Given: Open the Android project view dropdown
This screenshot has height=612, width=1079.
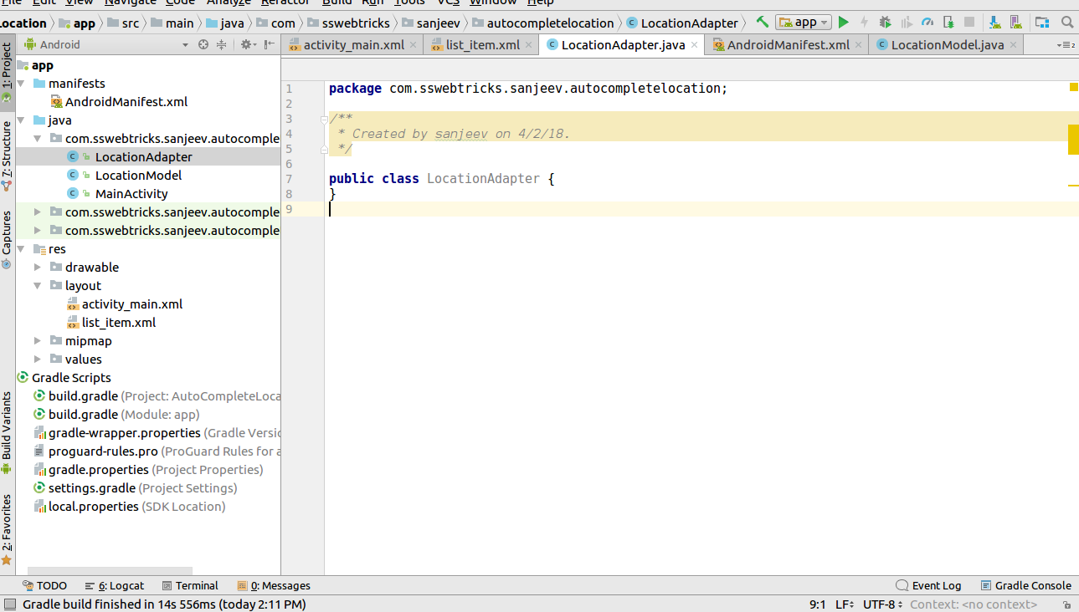Looking at the screenshot, I should pyautogui.click(x=186, y=43).
